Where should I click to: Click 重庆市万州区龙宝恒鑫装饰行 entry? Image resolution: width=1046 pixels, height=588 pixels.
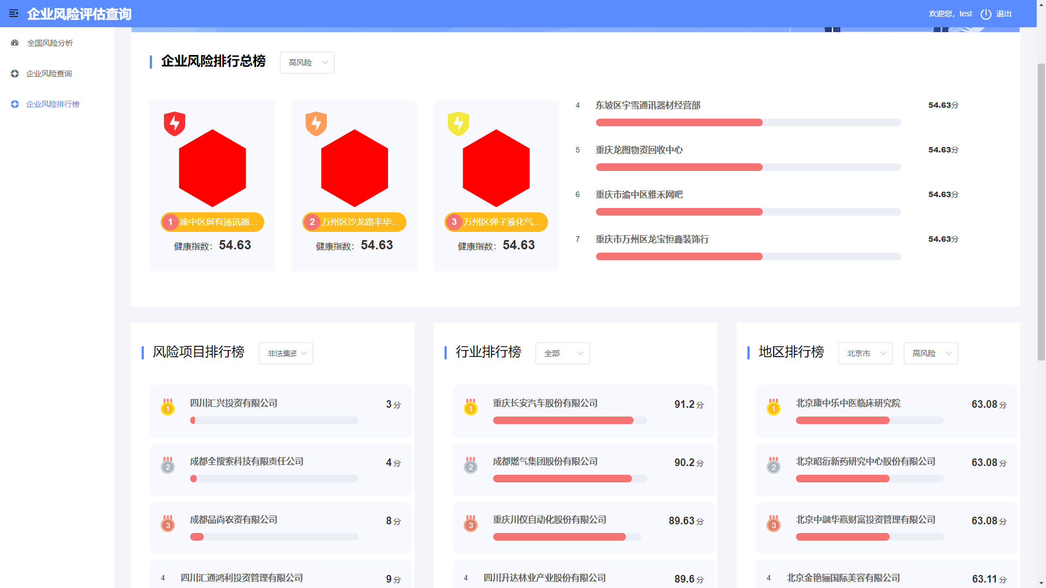tap(652, 239)
